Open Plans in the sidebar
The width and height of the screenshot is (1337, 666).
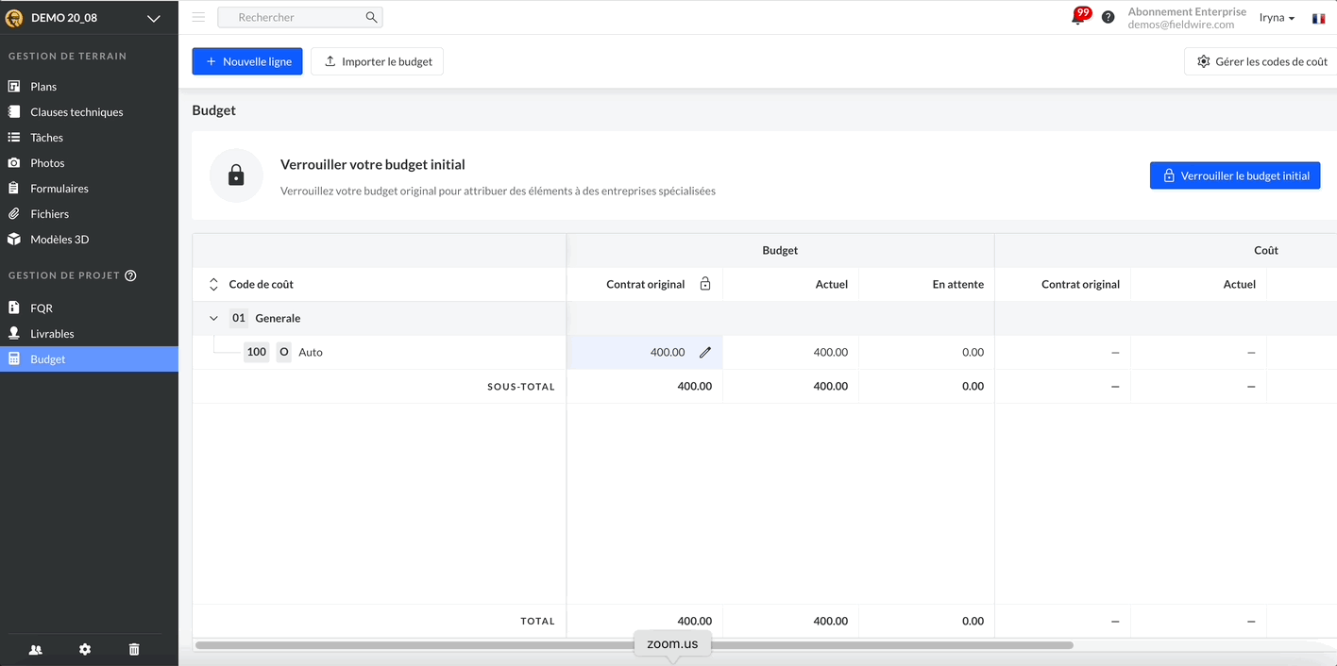point(43,87)
